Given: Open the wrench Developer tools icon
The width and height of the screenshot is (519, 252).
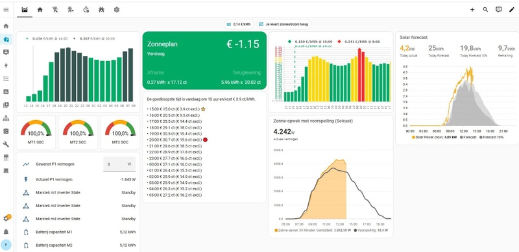Looking at the screenshot, I should coord(6,144).
